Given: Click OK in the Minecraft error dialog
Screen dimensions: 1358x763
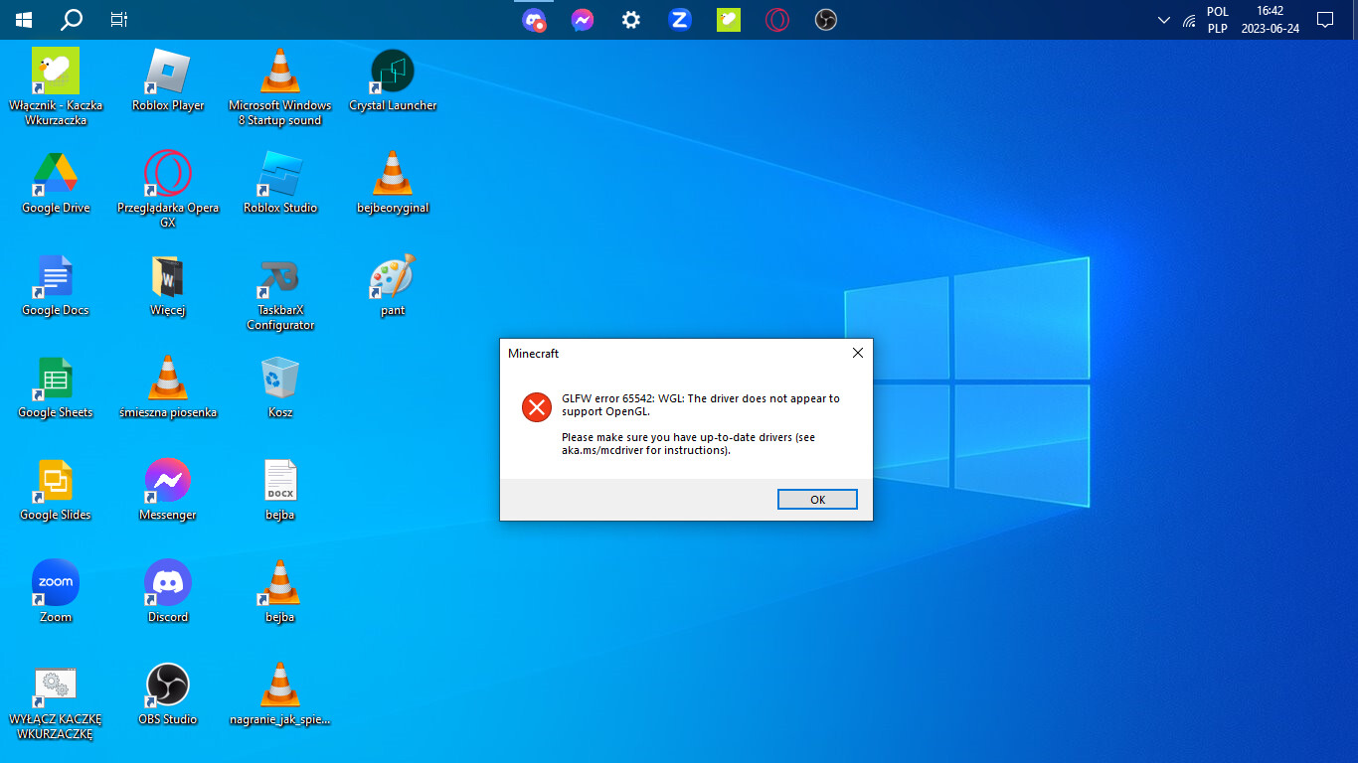Looking at the screenshot, I should pyautogui.click(x=817, y=500).
